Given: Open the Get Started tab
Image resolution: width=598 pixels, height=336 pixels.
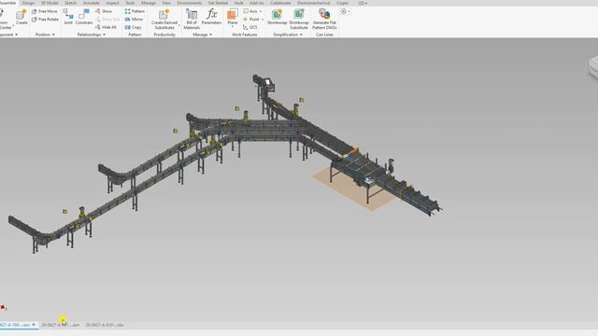Looking at the screenshot, I should [x=218, y=3].
